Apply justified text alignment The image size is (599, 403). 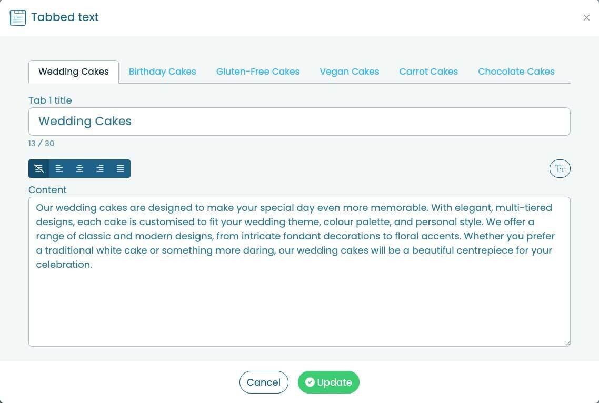pyautogui.click(x=120, y=168)
